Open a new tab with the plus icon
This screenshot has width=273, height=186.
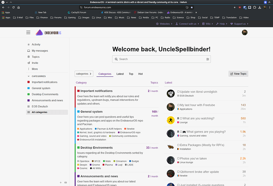[235, 7]
